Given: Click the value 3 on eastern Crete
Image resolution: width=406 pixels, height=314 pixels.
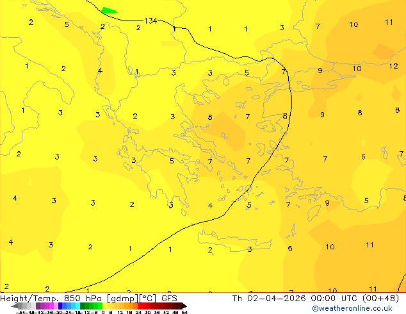Looking at the screenshot, I should coord(250,249).
